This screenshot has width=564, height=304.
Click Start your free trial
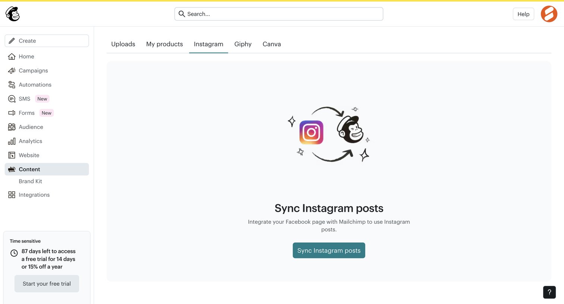[47, 284]
